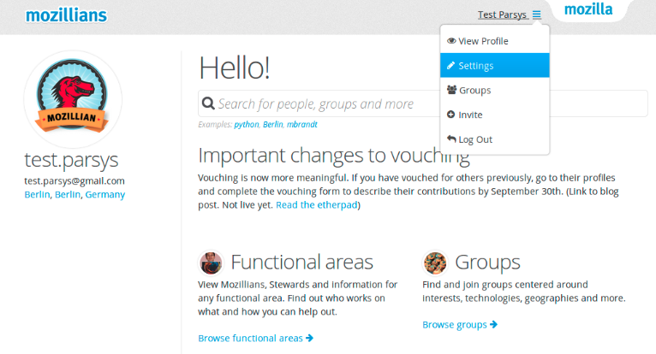
Task: Try the python example search link
Action: coord(247,125)
